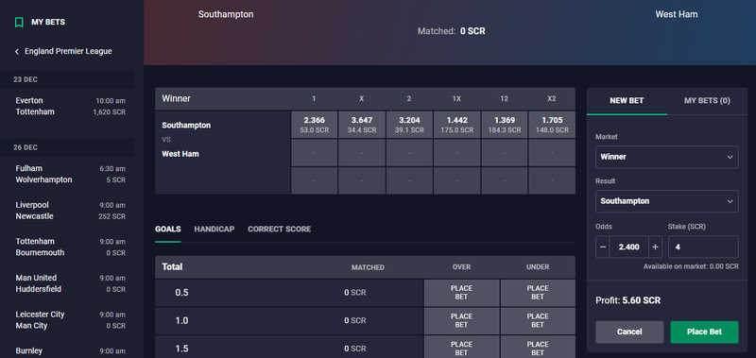Click the 1.0 total line label
This screenshot has height=358, width=756.
181,320
